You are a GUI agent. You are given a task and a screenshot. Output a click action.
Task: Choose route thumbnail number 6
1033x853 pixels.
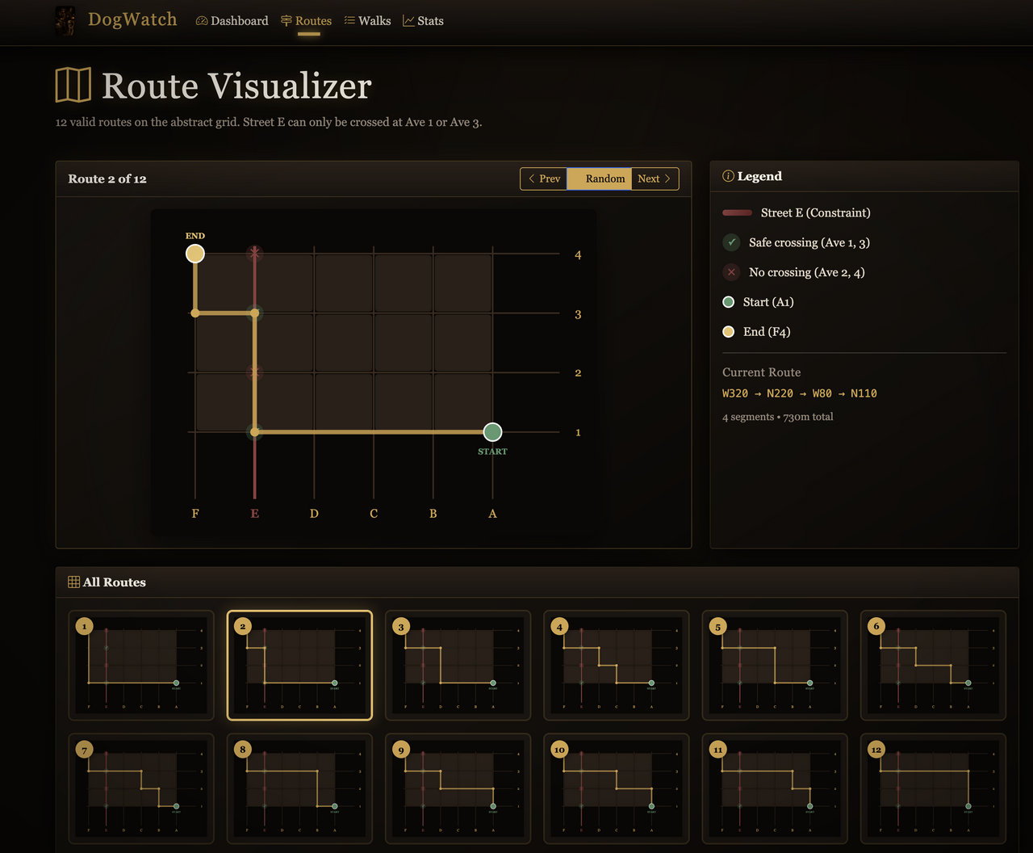(933, 666)
